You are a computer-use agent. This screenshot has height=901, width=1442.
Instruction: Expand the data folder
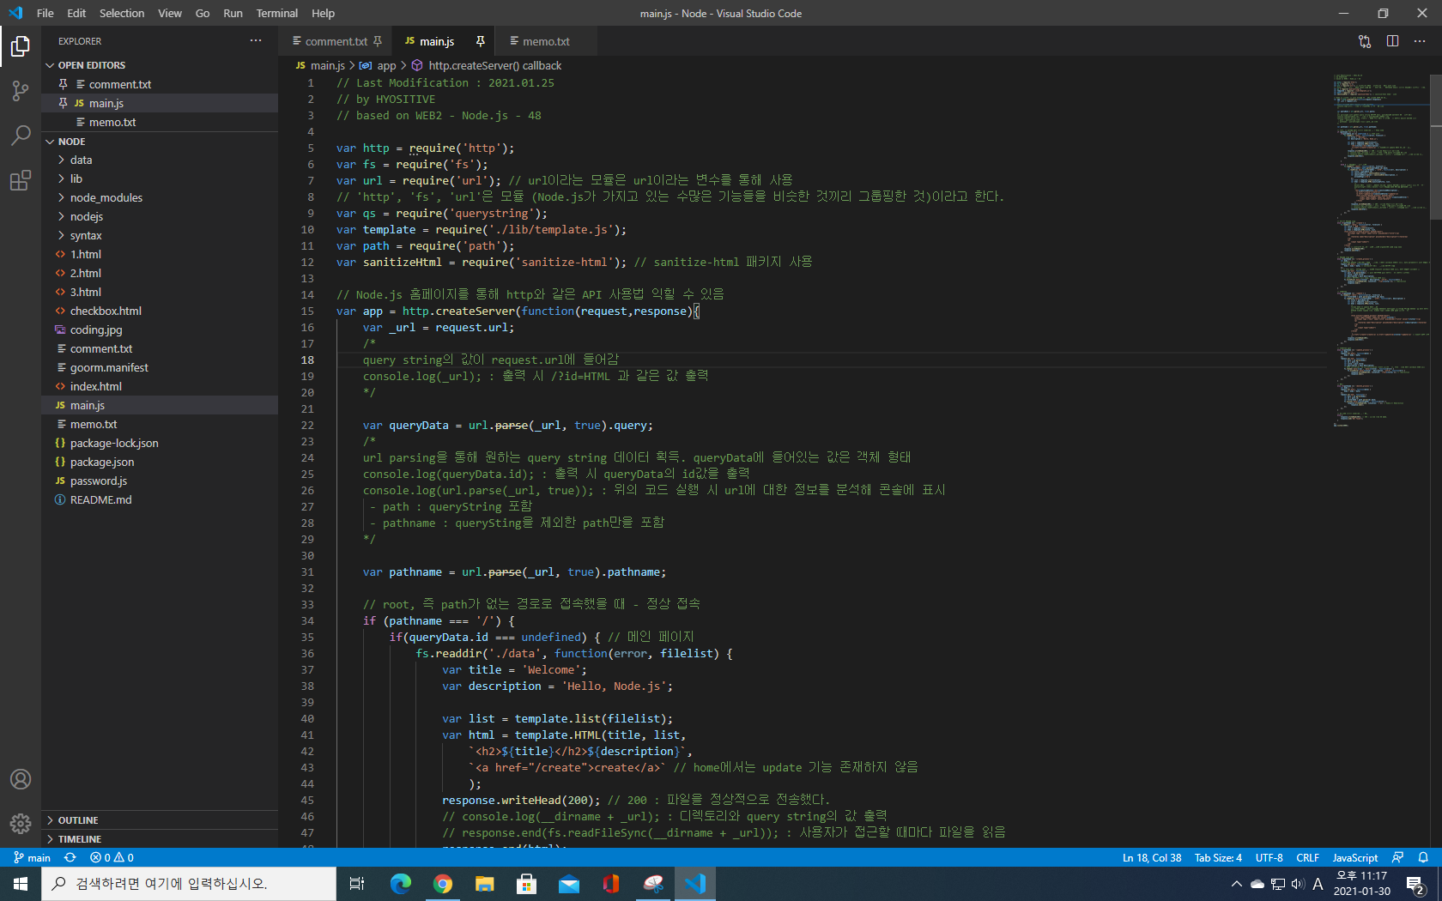tap(160, 160)
